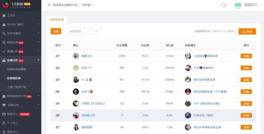
Task: Click the 飞瓜数据 logo
Action: click(16, 5)
